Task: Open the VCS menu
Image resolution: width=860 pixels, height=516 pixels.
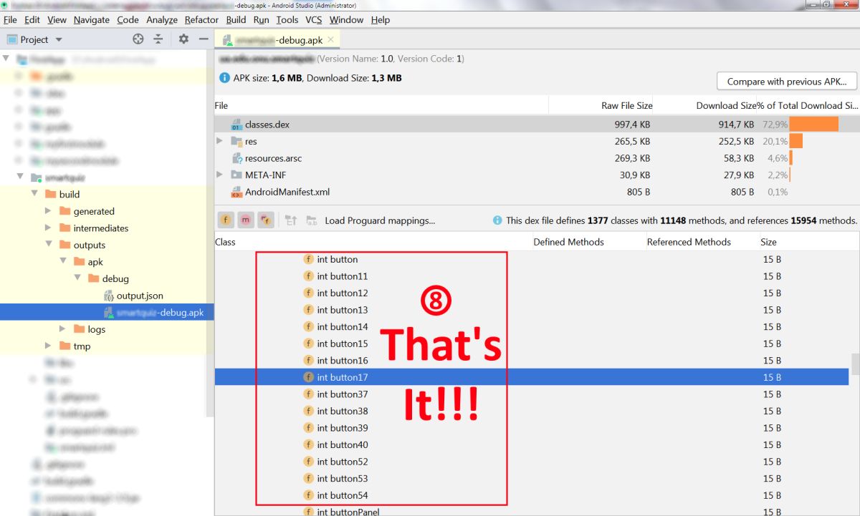Action: 314,20
